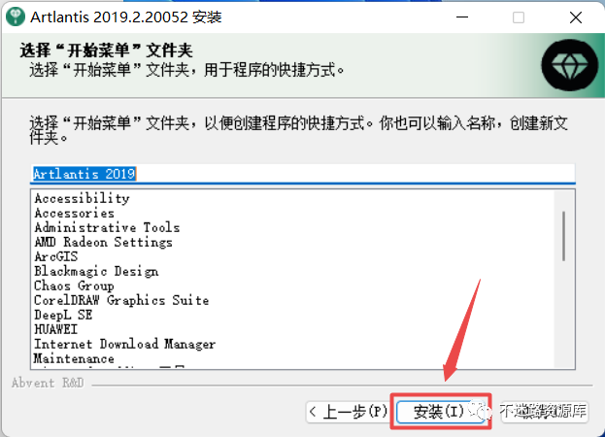Viewport: 605px width, 437px height.
Task: Select Administrative Tools in the list
Action: (107, 227)
